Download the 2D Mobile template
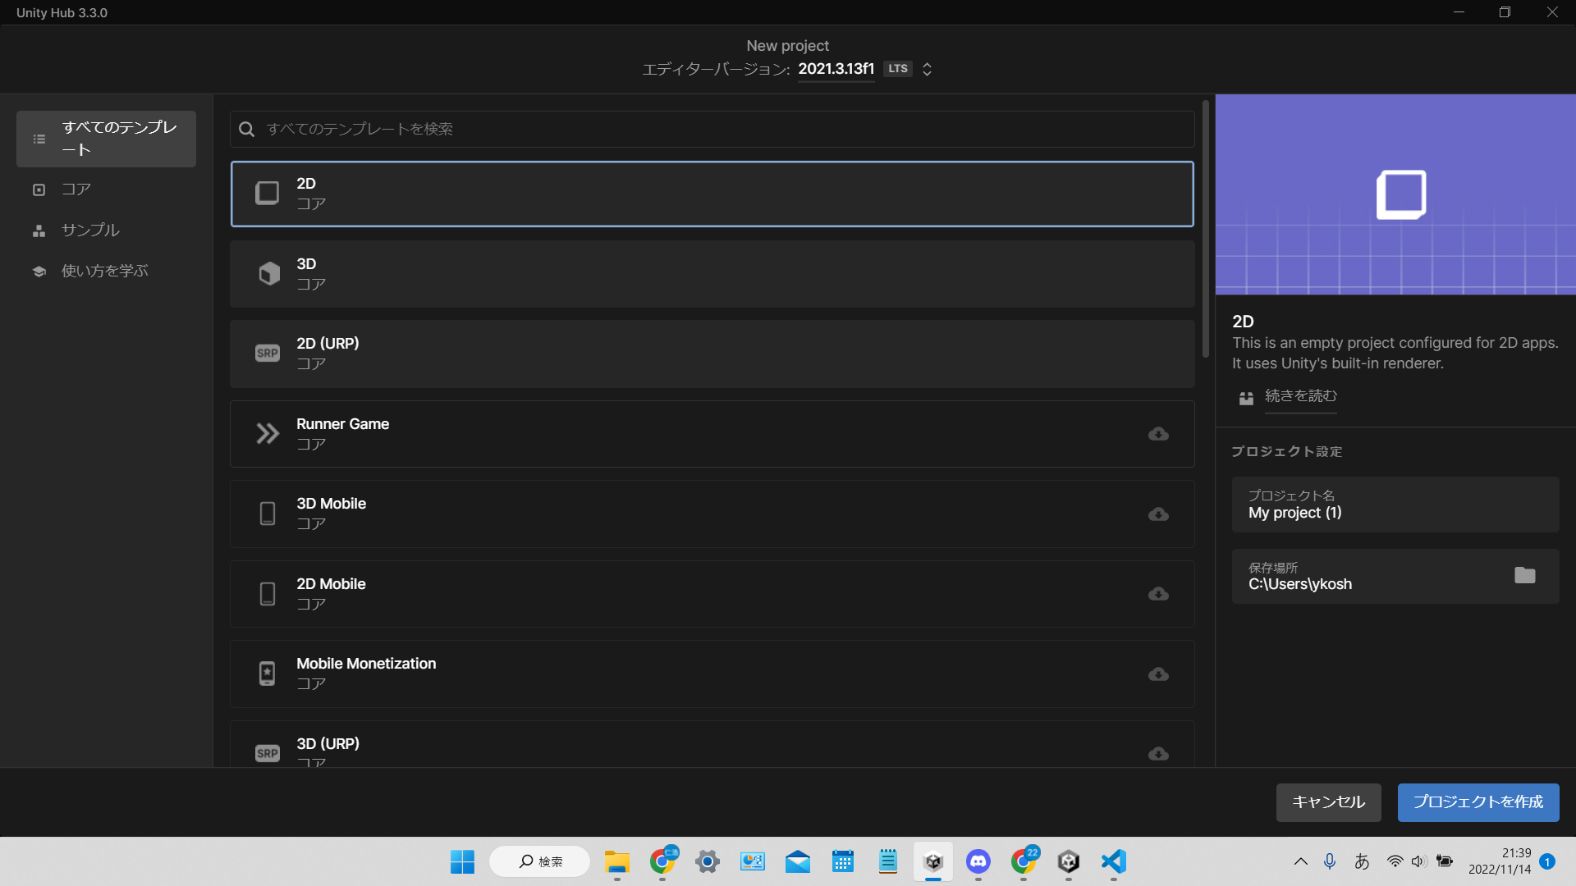 click(1158, 594)
